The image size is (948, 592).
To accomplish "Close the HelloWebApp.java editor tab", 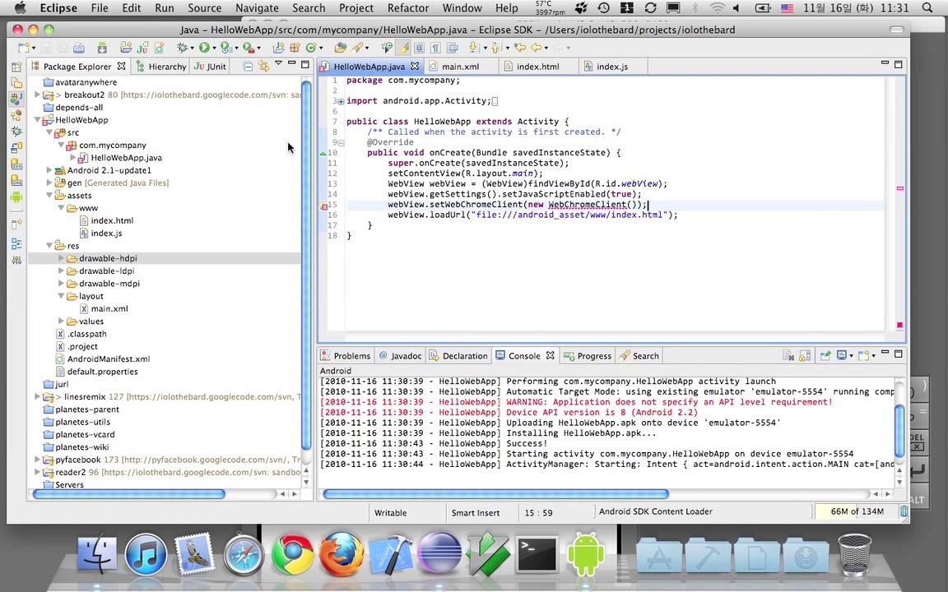I will coord(415,66).
